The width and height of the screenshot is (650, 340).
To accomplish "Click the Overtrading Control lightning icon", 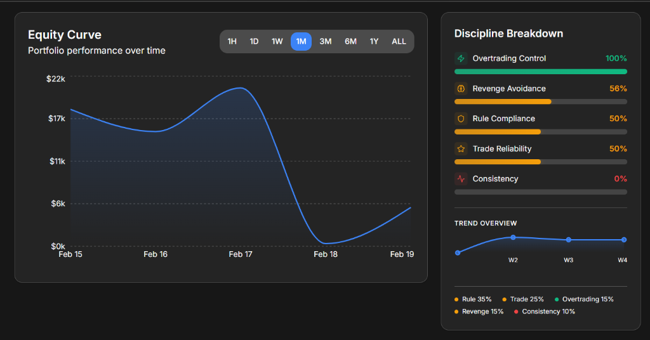I will pos(461,58).
